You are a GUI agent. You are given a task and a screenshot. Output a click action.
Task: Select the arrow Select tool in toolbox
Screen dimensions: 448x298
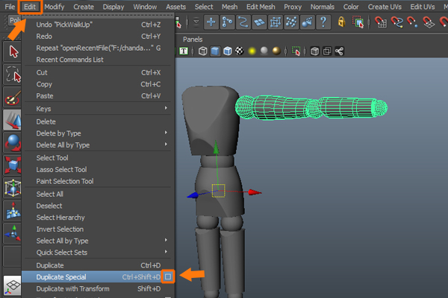pos(13,51)
